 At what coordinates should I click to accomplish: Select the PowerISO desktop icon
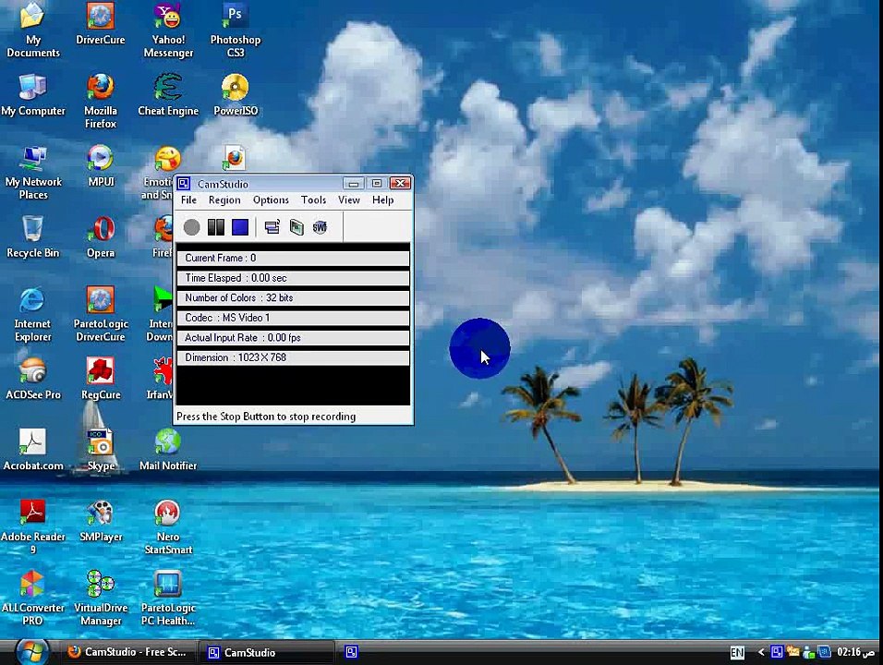coord(236,94)
